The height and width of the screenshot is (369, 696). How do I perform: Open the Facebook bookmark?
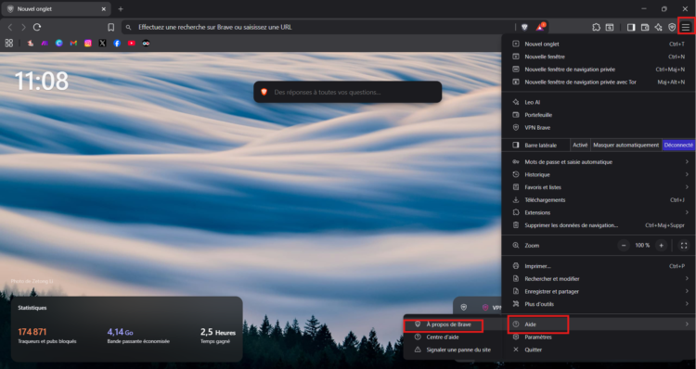117,43
